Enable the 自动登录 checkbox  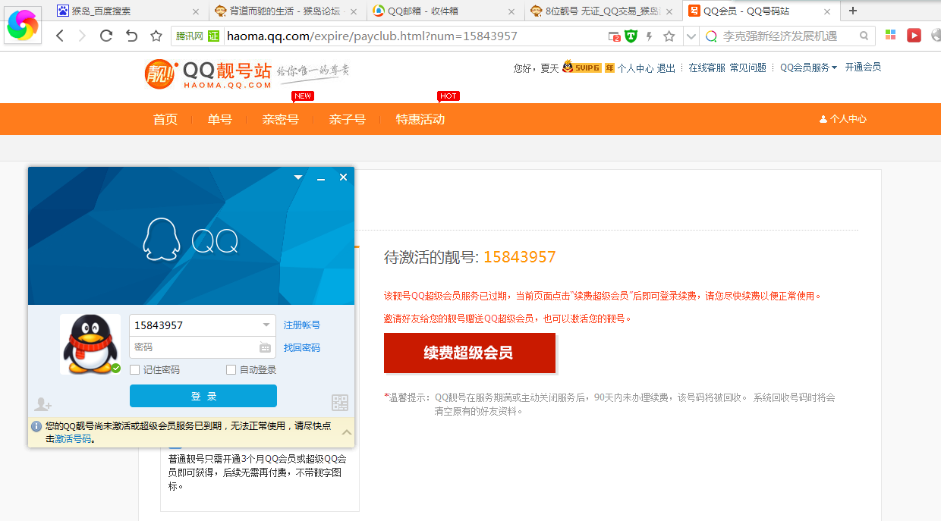tap(231, 370)
